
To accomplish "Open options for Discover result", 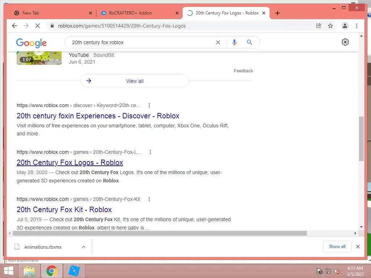I will click(x=149, y=105).
